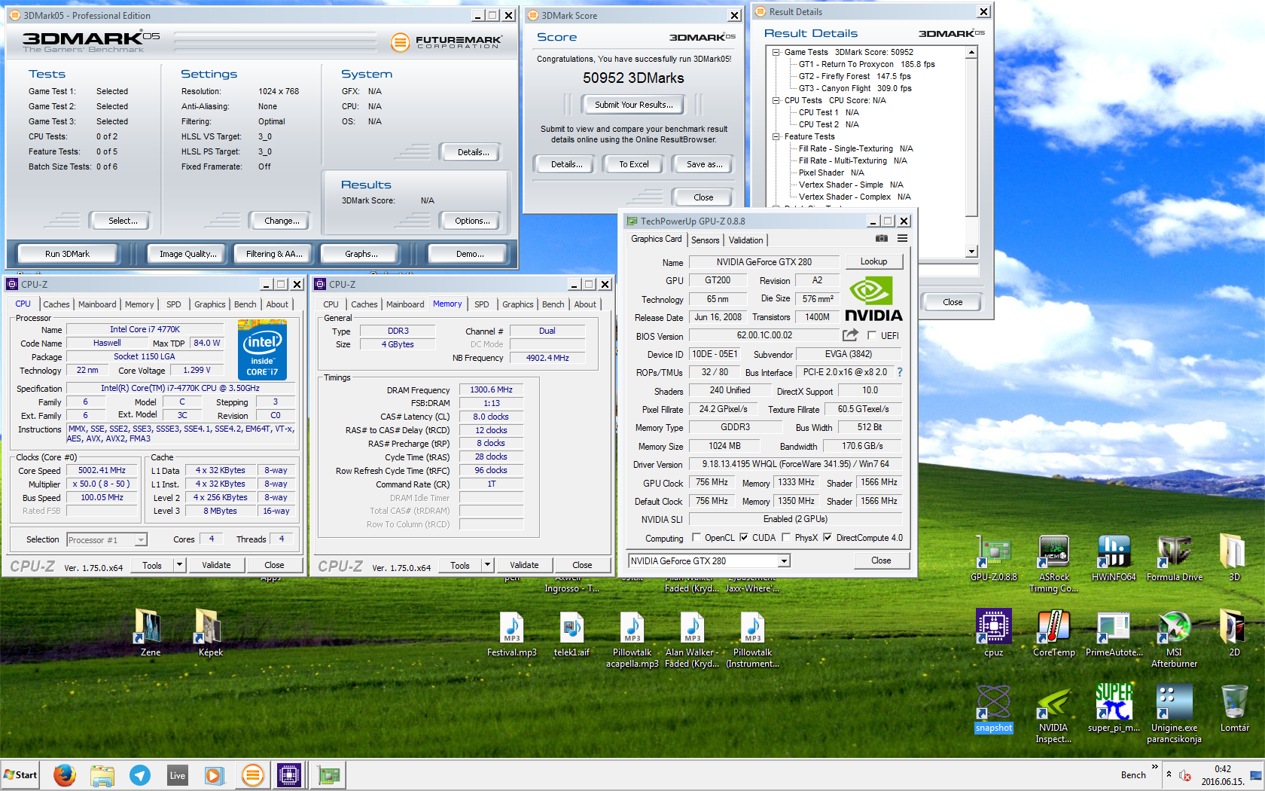The width and height of the screenshot is (1265, 791).
Task: Toggle the PhysX checkbox
Action: click(786, 537)
